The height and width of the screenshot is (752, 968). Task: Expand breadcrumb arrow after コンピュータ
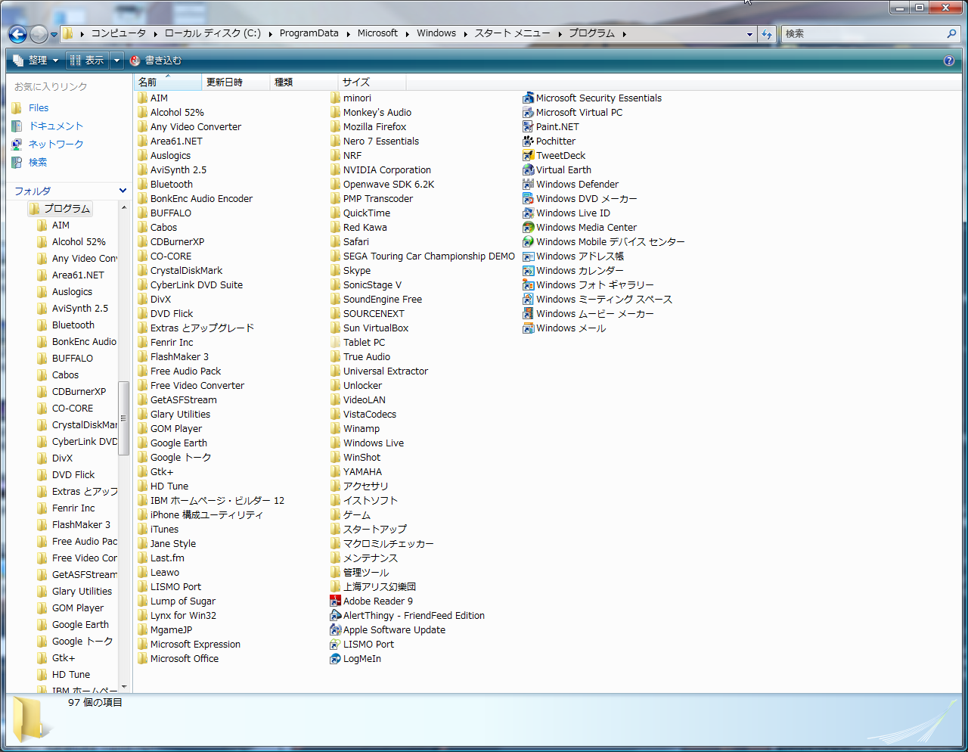(155, 34)
